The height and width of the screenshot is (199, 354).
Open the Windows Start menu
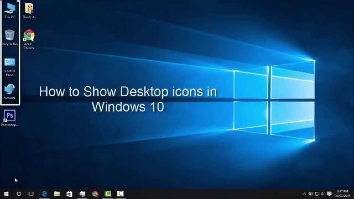pos(6,194)
